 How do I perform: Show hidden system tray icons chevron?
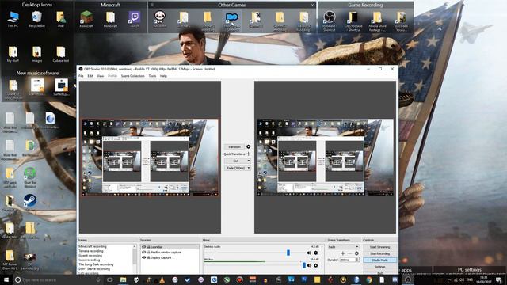click(x=449, y=279)
